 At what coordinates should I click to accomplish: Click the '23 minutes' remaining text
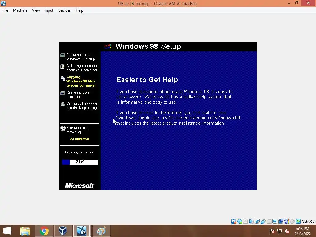(x=79, y=139)
